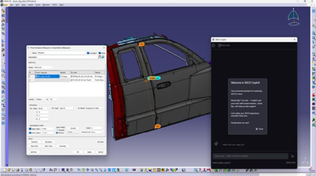
Task: Open the 'How to write a query?' link
Action: click(222, 163)
